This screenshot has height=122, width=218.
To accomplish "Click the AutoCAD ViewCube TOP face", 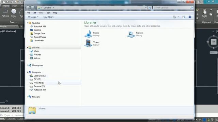I will pos(214,42).
